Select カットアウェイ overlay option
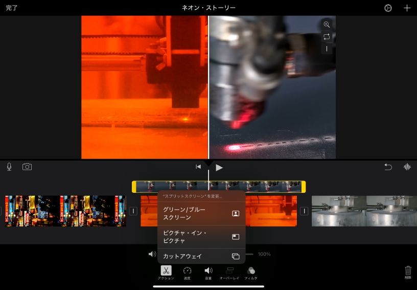 pyautogui.click(x=201, y=256)
